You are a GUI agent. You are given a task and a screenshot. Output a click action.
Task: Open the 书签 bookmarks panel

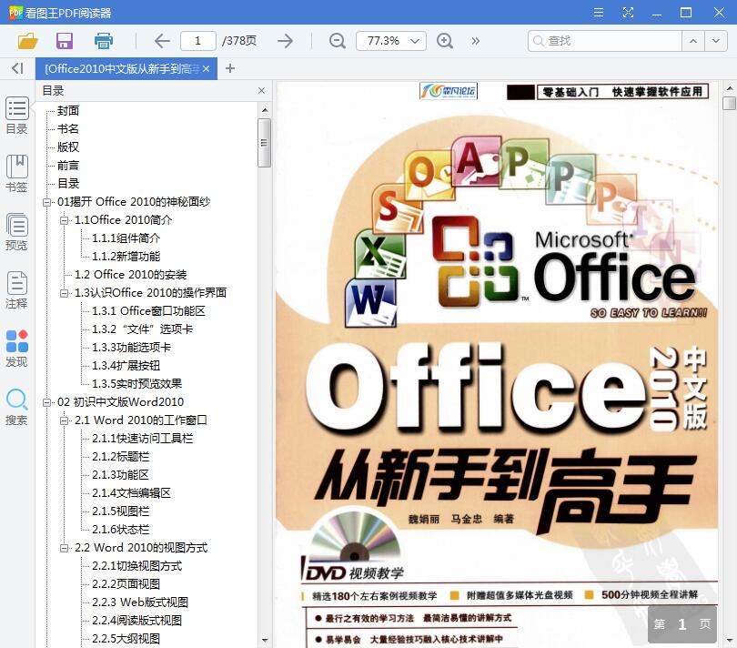tap(17, 174)
